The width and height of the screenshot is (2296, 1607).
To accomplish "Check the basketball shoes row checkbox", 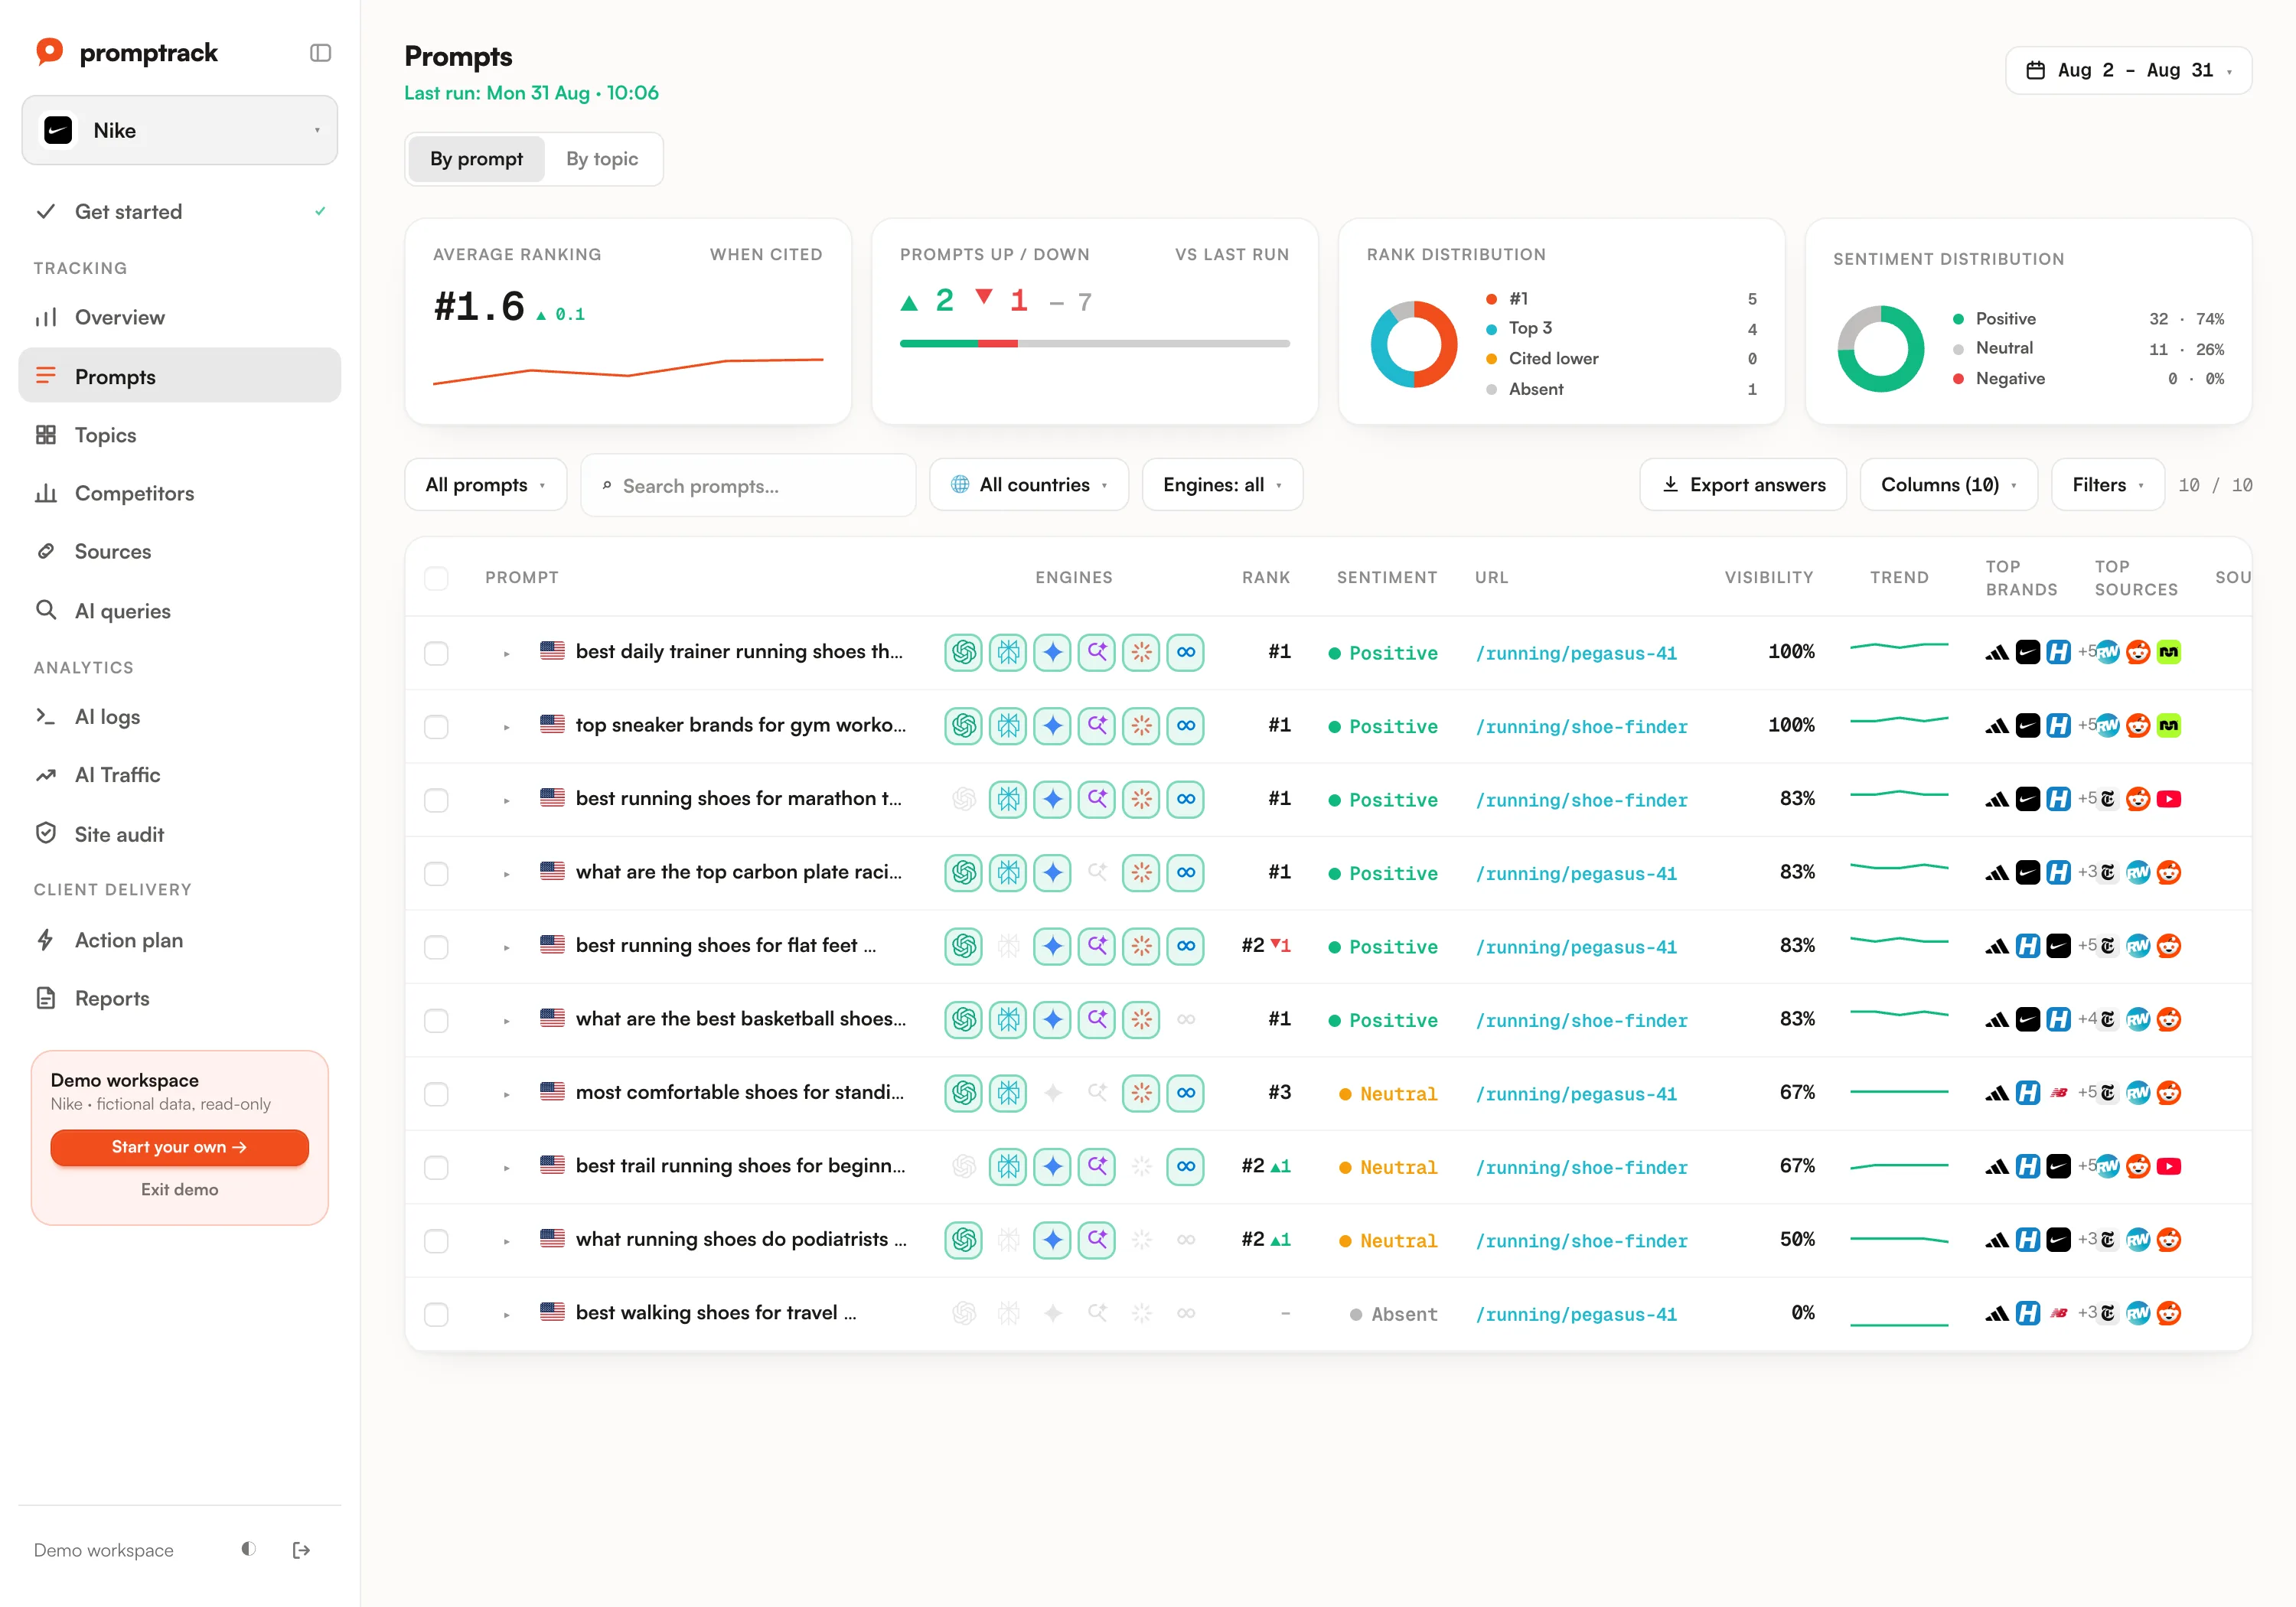I will coord(436,1020).
